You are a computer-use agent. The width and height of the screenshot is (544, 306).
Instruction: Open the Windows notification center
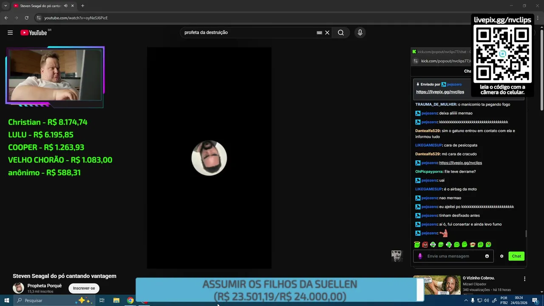point(535,300)
